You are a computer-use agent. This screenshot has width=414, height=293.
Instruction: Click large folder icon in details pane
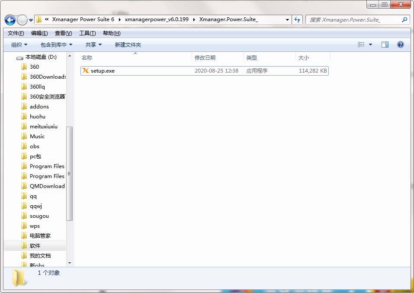tap(19, 278)
